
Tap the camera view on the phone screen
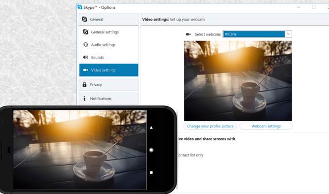pos(80,150)
